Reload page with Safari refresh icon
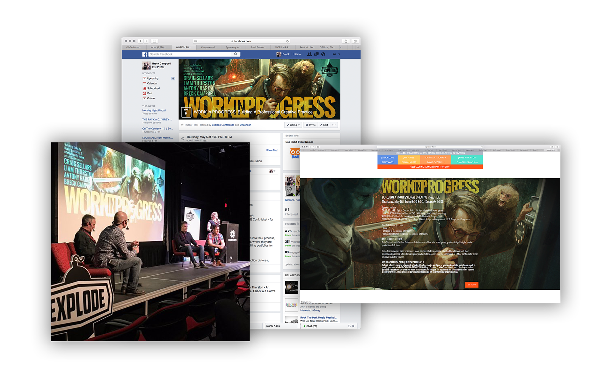This screenshot has width=612, height=384. [x=287, y=41]
